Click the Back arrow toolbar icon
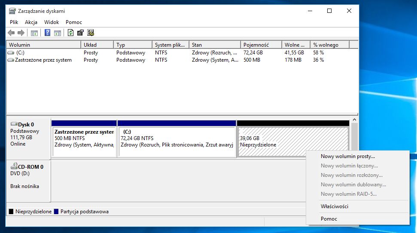 [11, 33]
